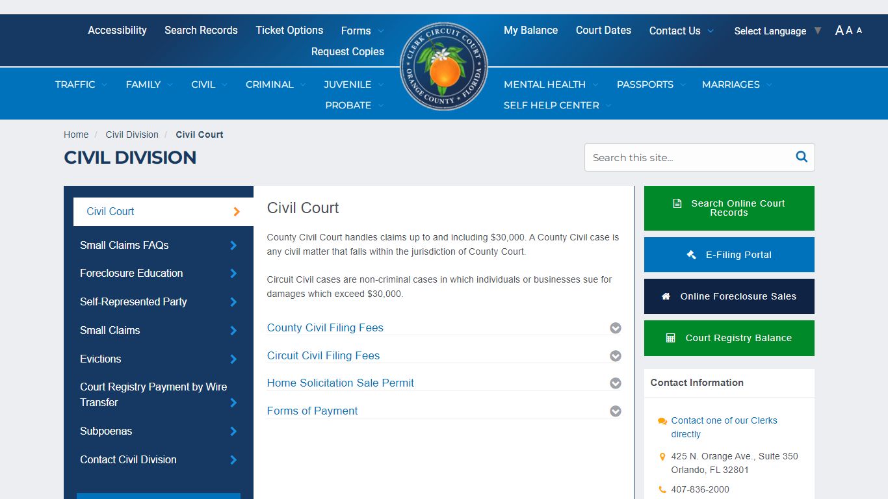Go to the Accessibility page

(x=118, y=30)
